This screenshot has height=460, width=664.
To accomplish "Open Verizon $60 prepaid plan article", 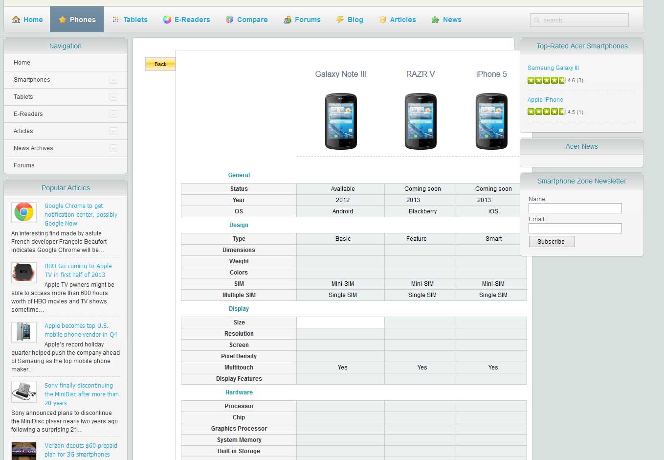I will coord(81,450).
